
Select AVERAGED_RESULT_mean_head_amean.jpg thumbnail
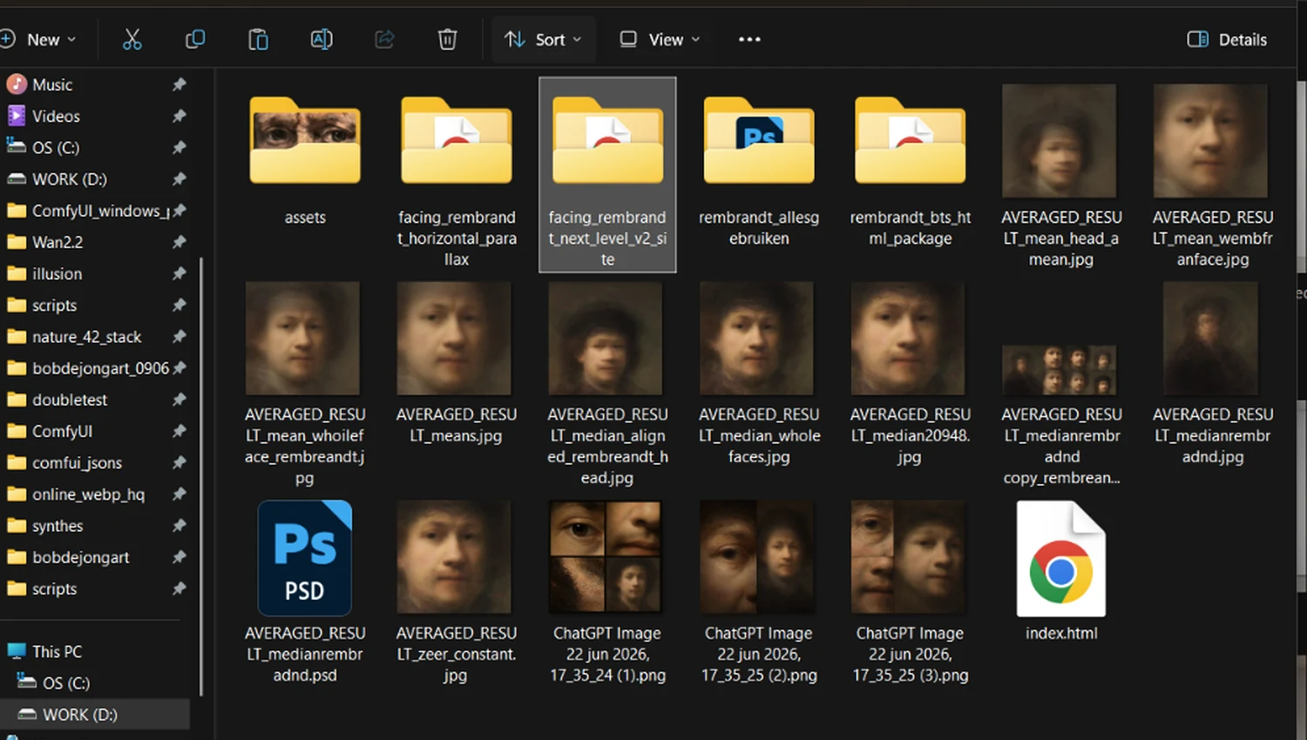tap(1060, 141)
